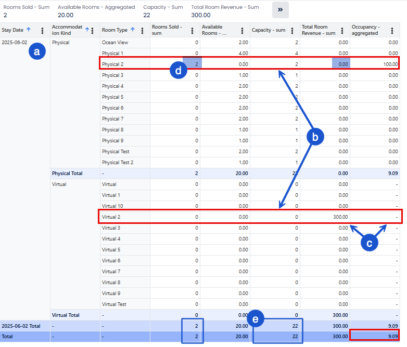407x347 pixels.
Task: Open the Accommodation Kind column options menu
Action: click(92, 30)
